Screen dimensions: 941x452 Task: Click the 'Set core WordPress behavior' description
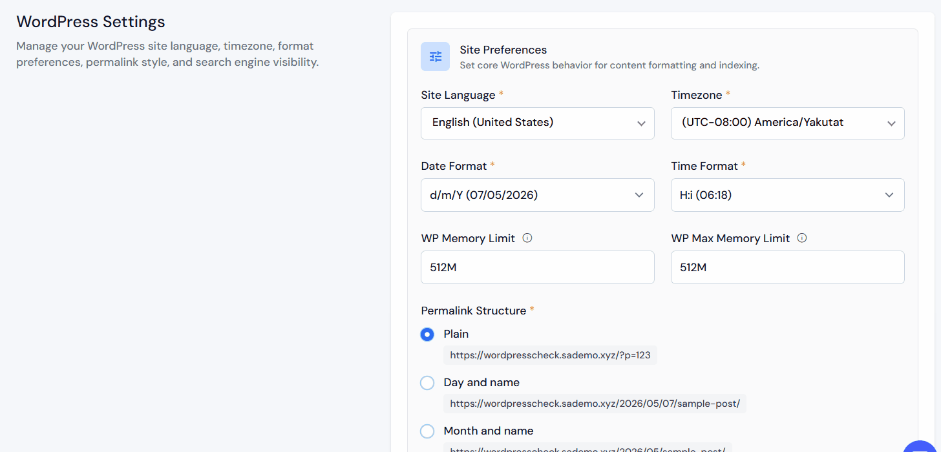pyautogui.click(x=609, y=65)
